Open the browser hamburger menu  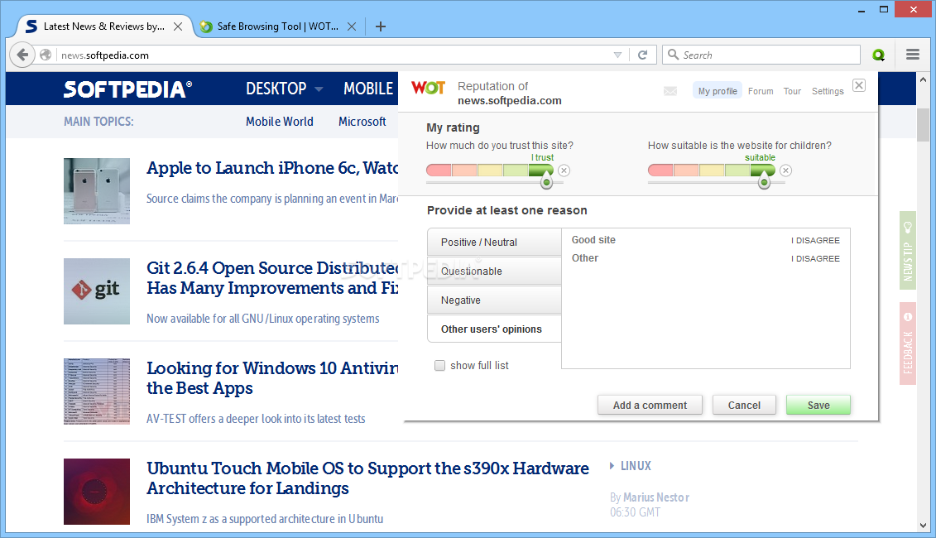912,55
